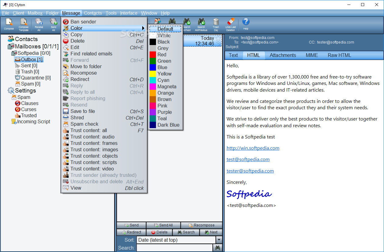Click the tester@softpedia.com email link

pyautogui.click(x=250, y=171)
